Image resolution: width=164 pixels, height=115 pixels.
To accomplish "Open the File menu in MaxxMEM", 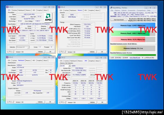I will coord(112,10).
